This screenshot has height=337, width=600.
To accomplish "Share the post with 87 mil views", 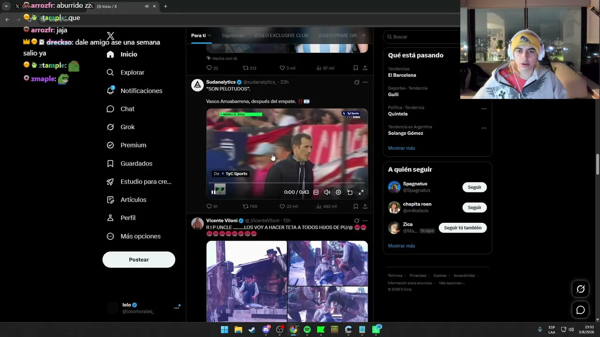I will coord(365,68).
